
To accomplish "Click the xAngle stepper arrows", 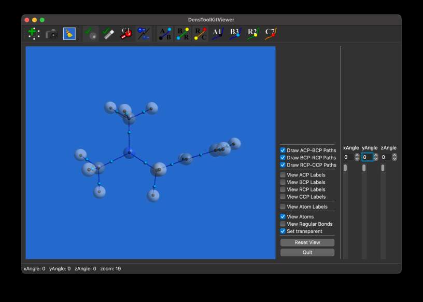I will pyautogui.click(x=357, y=157).
